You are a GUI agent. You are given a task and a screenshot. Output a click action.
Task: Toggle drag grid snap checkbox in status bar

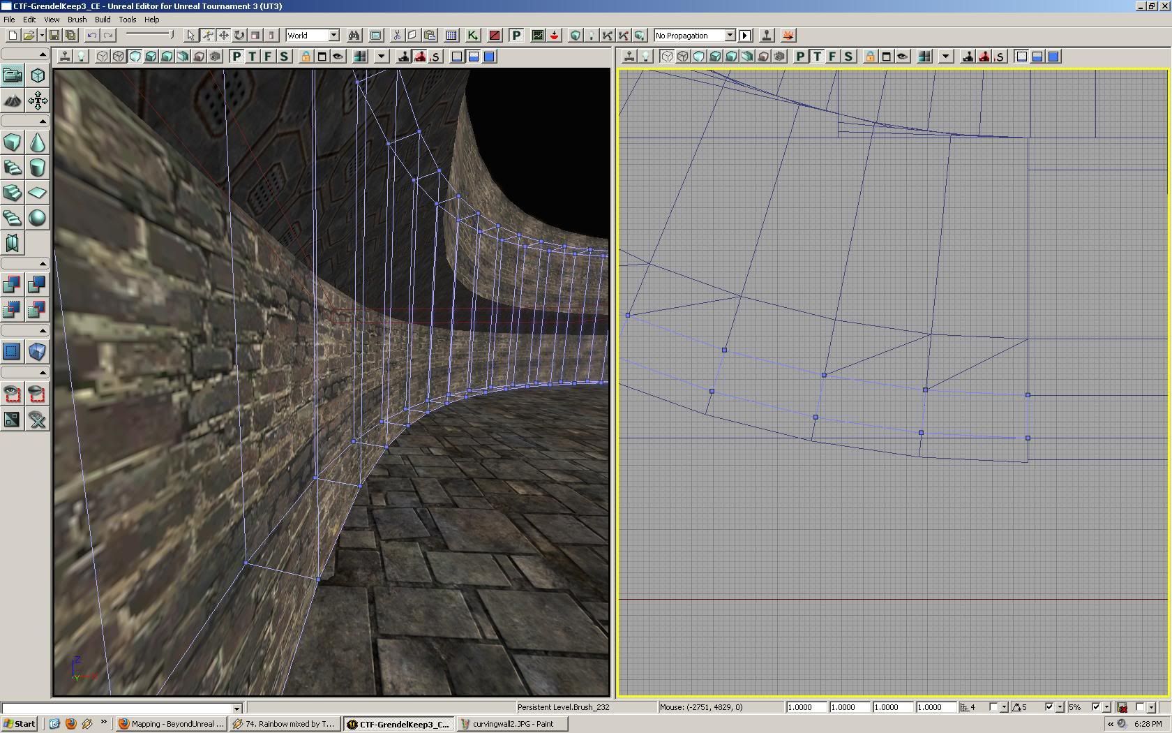[x=993, y=707]
